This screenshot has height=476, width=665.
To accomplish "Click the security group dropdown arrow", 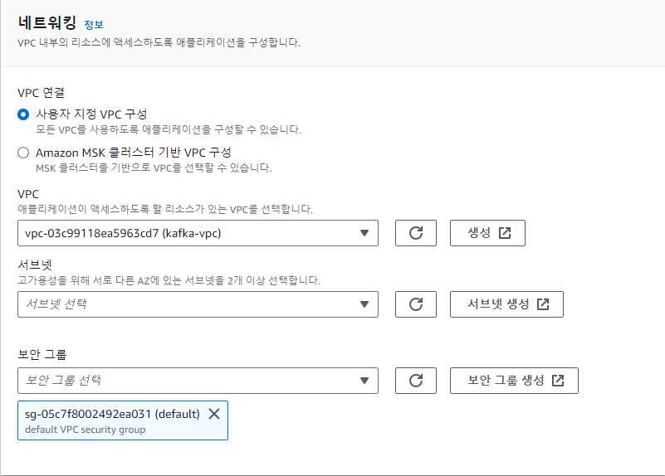I will click(364, 381).
